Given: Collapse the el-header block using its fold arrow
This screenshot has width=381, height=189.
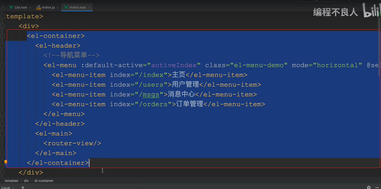Looking at the screenshot, I should [x=2, y=45].
